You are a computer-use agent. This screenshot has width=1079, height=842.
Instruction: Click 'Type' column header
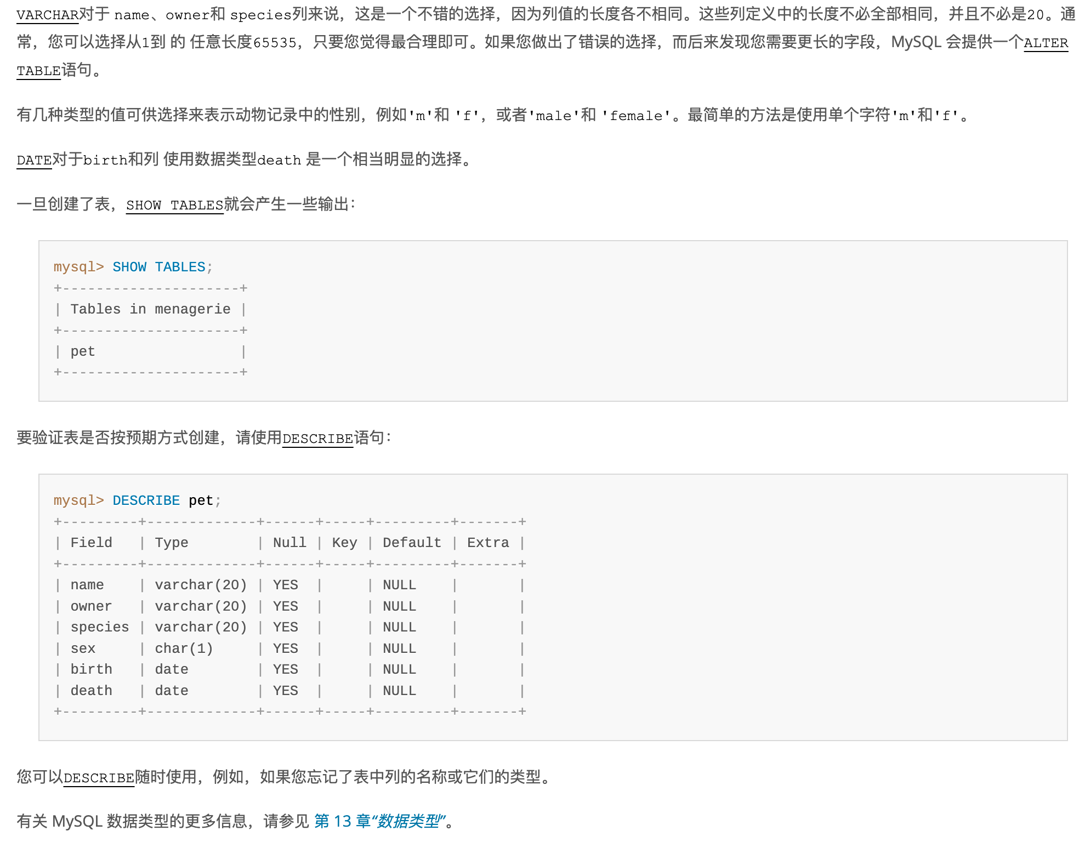(x=172, y=543)
